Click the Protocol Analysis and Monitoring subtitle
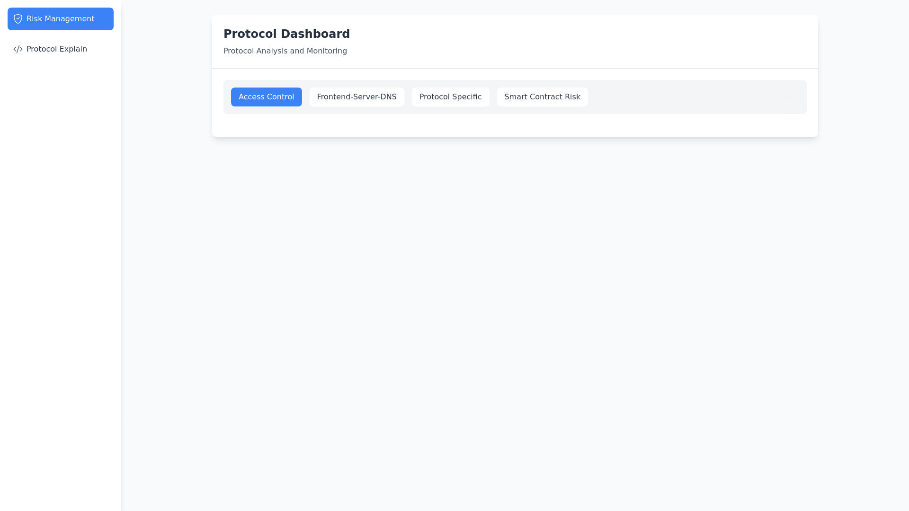 point(285,51)
